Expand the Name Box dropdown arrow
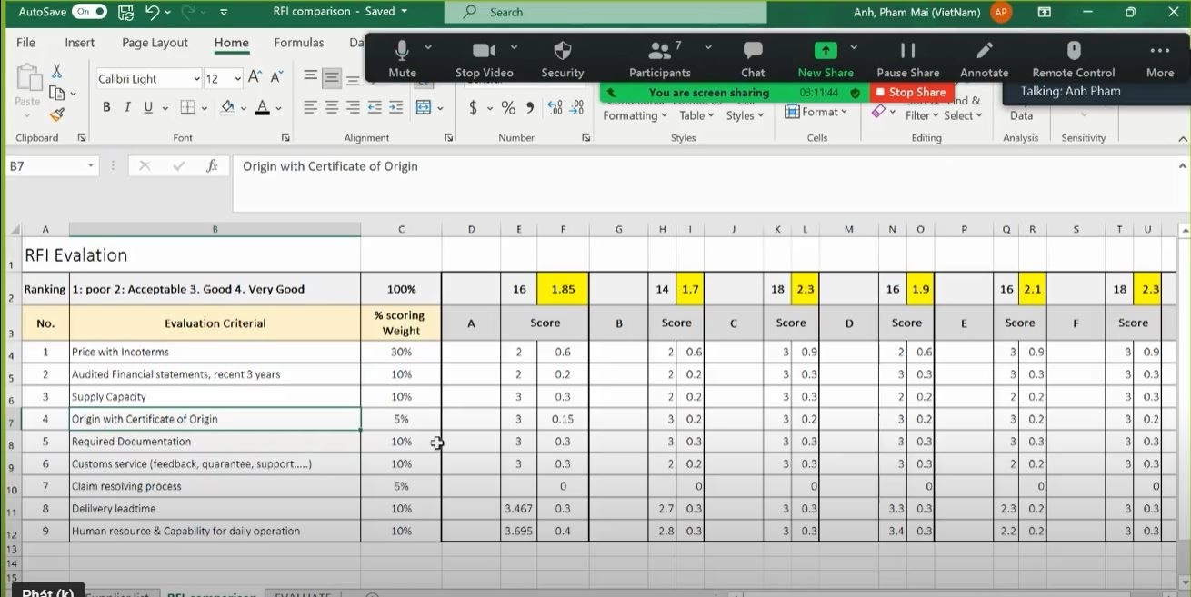 point(90,166)
